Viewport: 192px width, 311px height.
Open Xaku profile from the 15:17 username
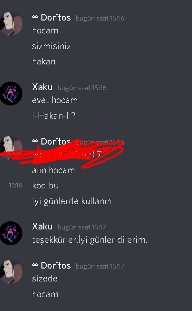coord(42,226)
